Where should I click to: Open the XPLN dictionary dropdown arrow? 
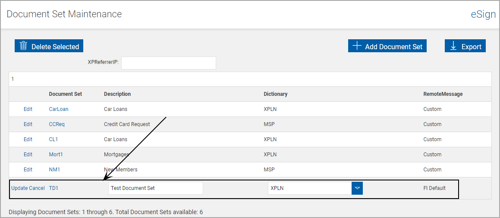click(x=357, y=188)
